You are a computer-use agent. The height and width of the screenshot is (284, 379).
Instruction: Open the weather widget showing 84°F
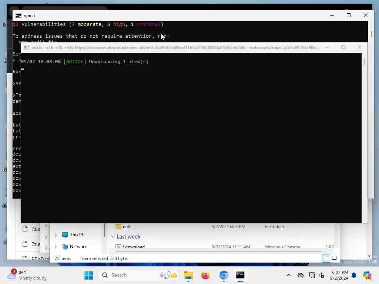tap(27, 275)
